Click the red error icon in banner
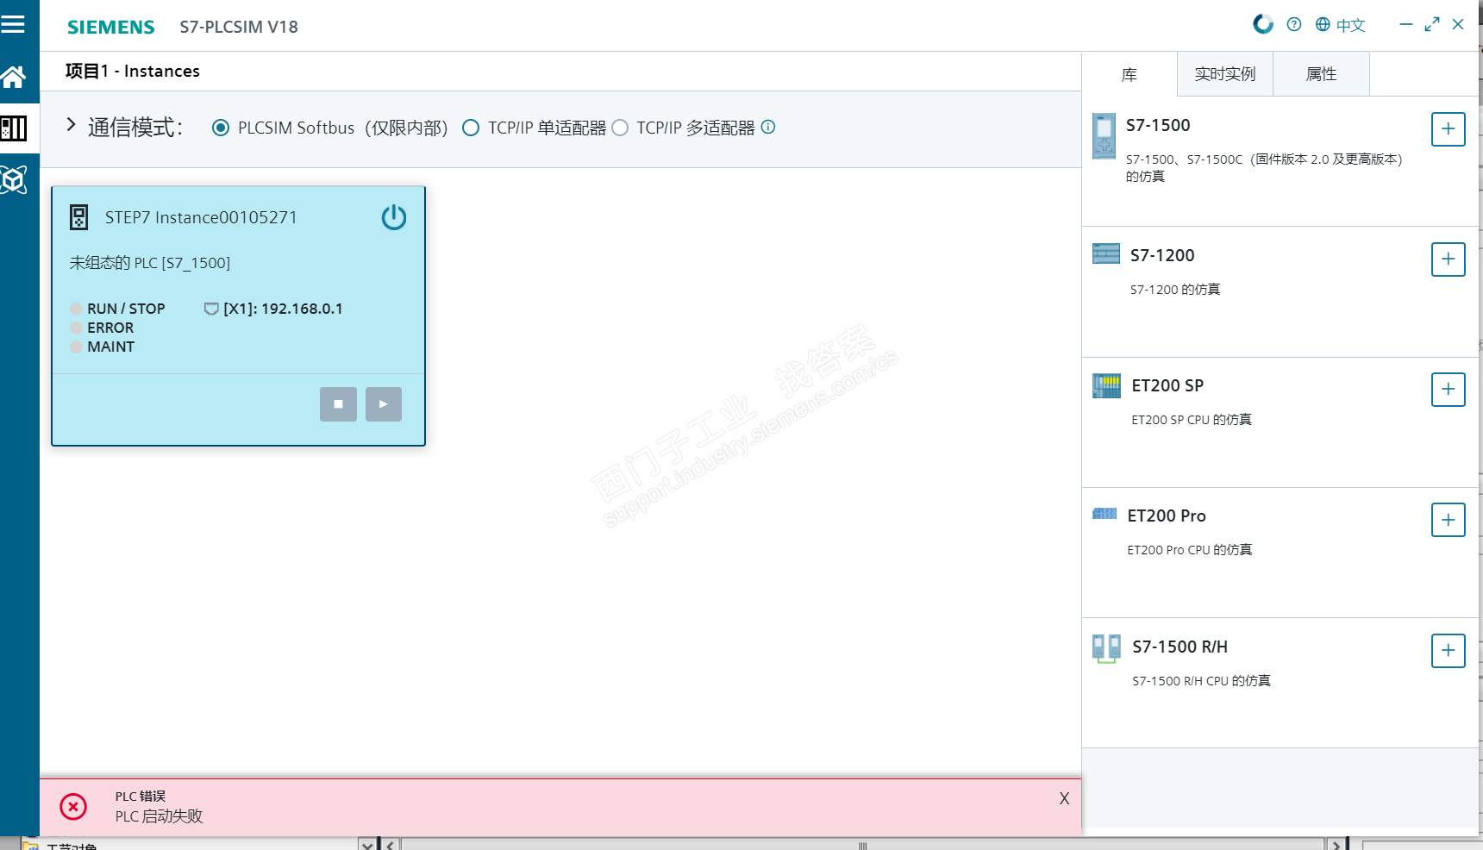The image size is (1483, 850). 73,807
